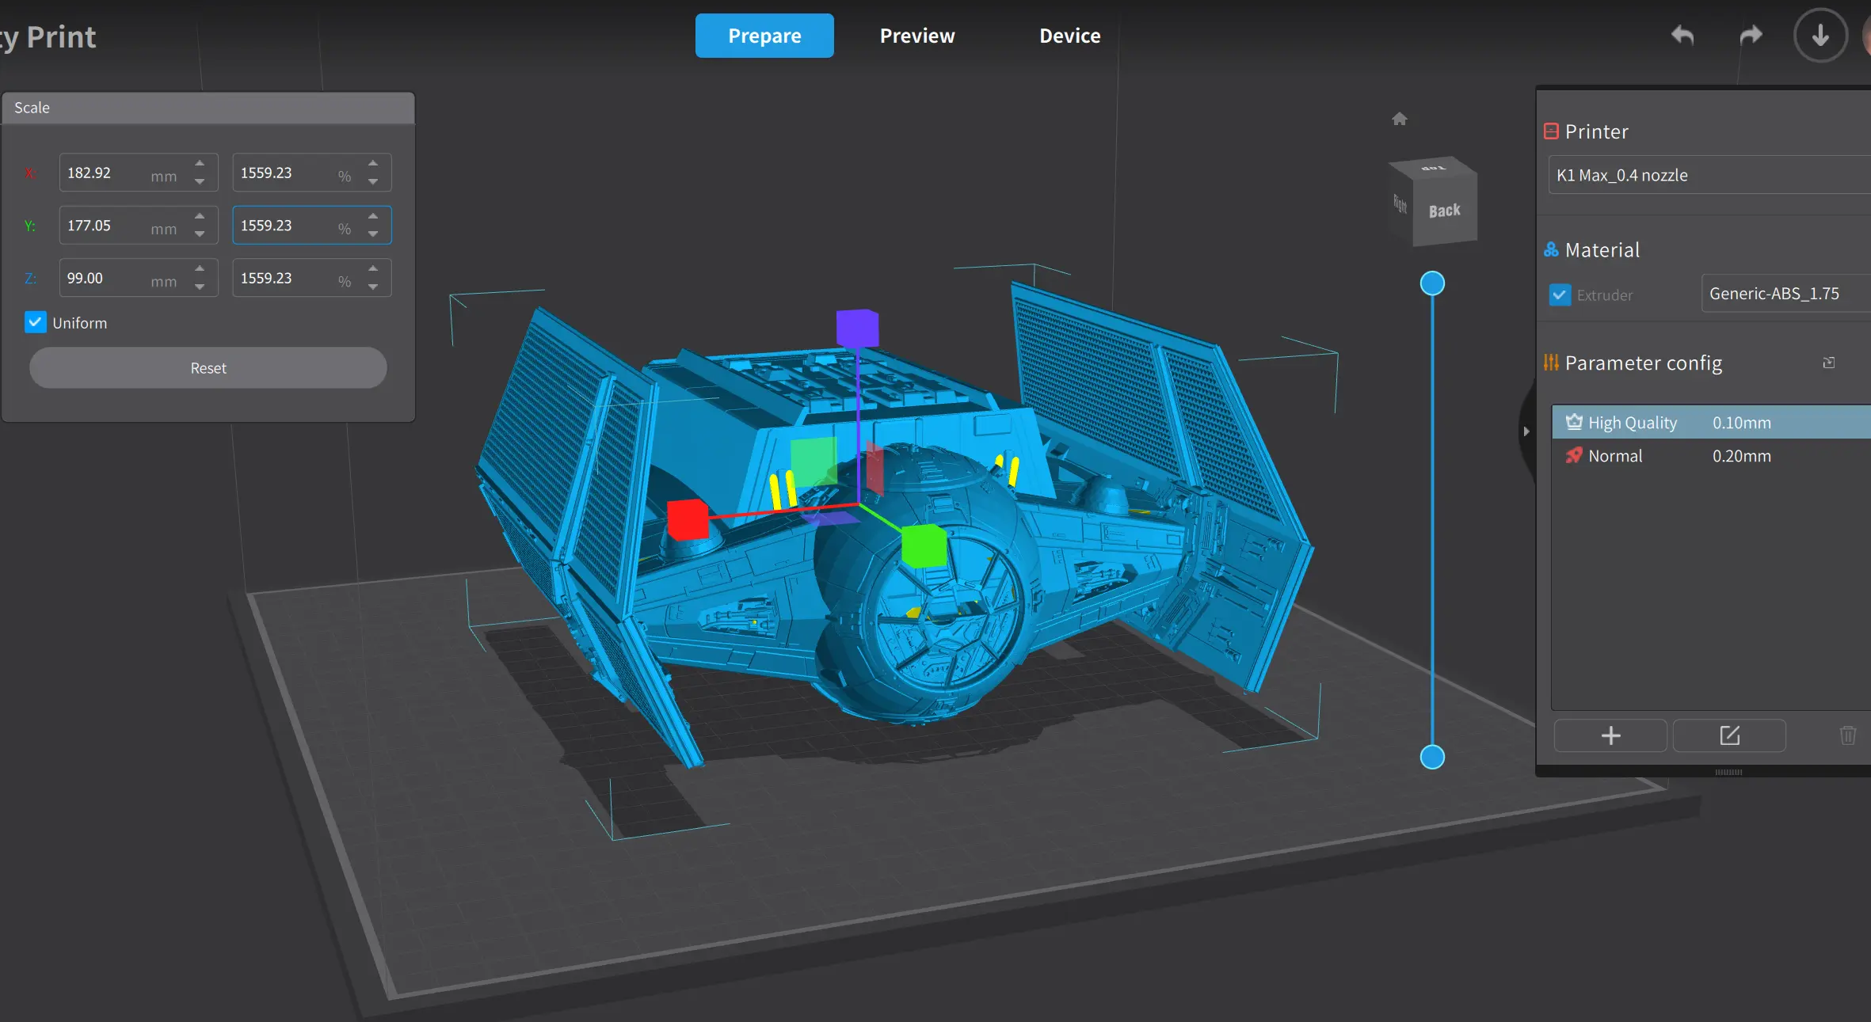
Task: Edit the selected parameter profile
Action: pyautogui.click(x=1729, y=735)
